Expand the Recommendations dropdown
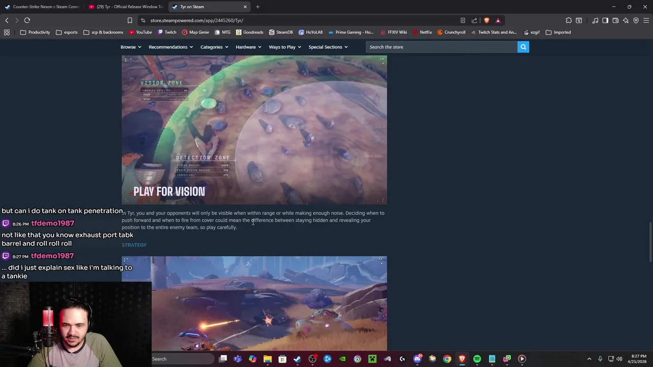The width and height of the screenshot is (653, 367). coord(171,47)
